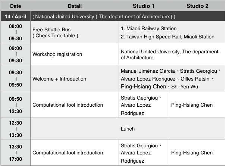Click the 'Studio 2' column header
Viewport: 226px width, 166px height.
[197, 6]
